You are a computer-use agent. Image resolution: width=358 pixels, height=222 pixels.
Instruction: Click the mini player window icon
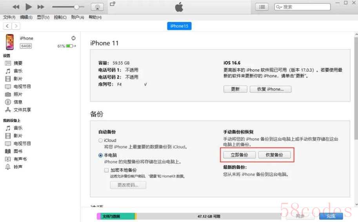113,4
